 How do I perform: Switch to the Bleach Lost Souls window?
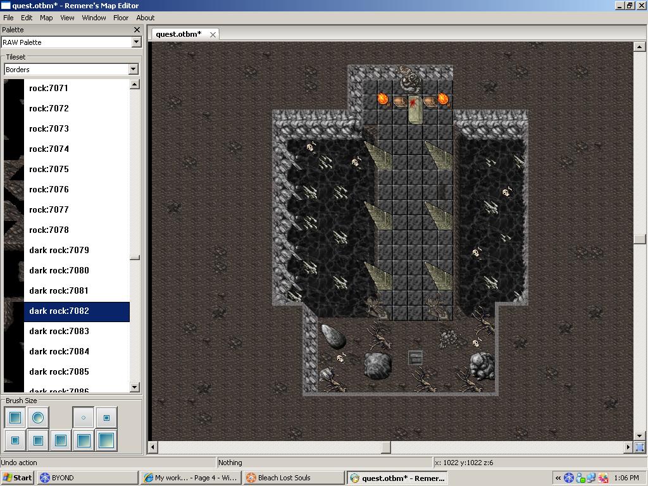pyautogui.click(x=294, y=478)
